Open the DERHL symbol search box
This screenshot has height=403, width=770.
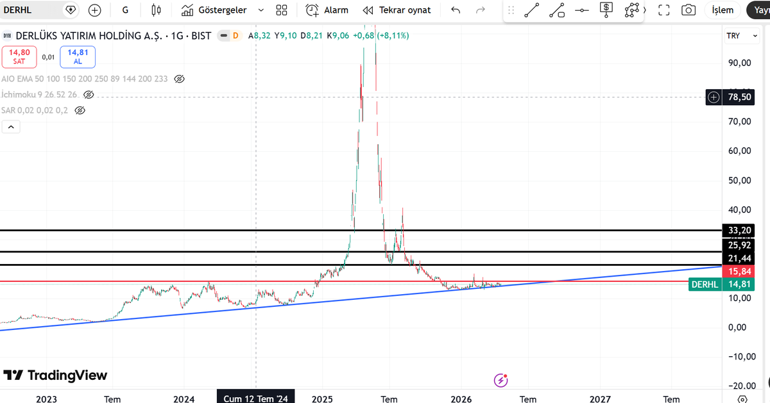(32, 10)
